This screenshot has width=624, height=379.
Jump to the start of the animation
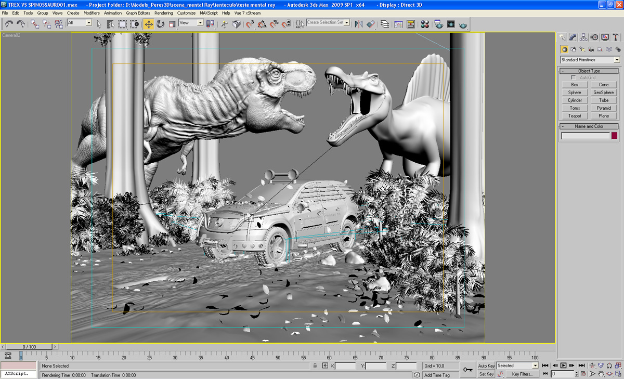point(545,366)
